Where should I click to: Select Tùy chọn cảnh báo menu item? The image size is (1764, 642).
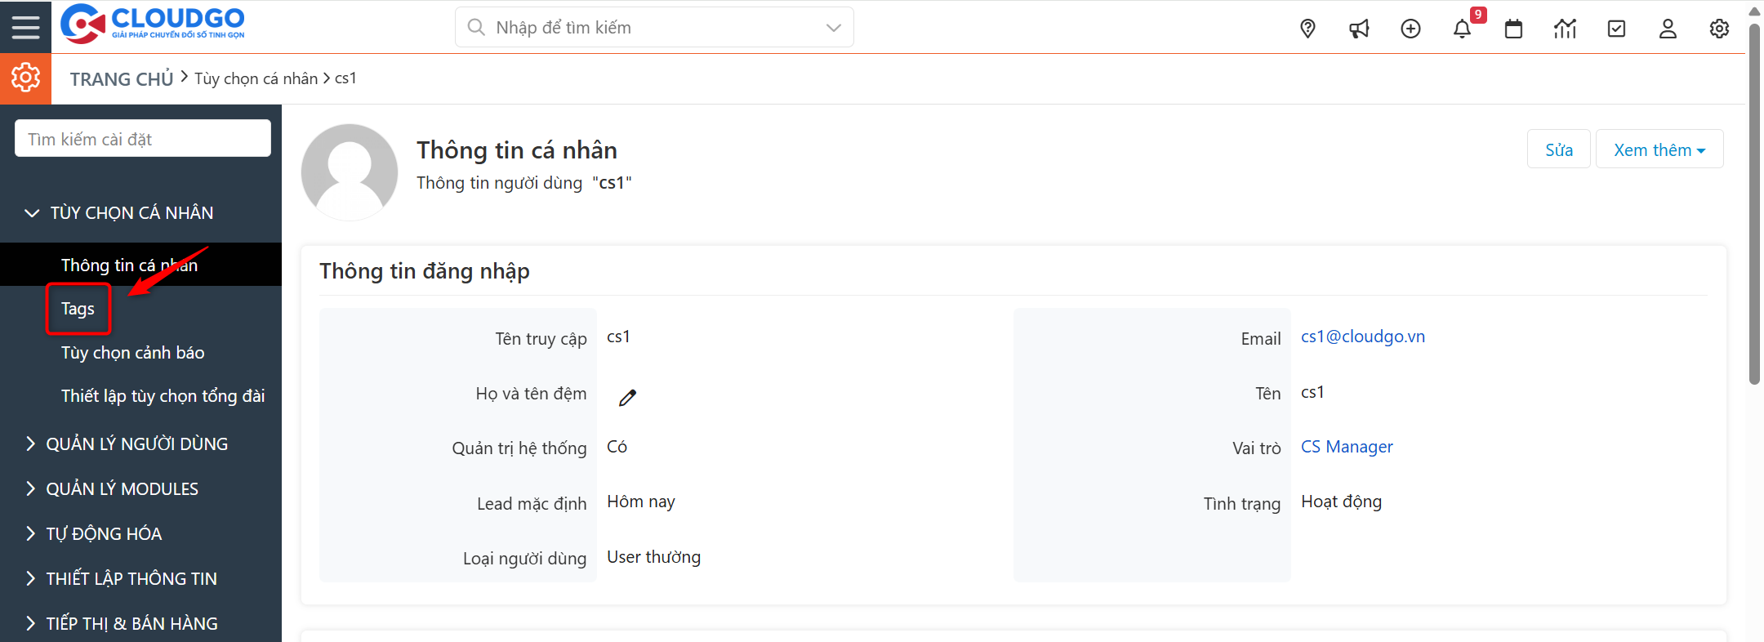click(x=132, y=353)
